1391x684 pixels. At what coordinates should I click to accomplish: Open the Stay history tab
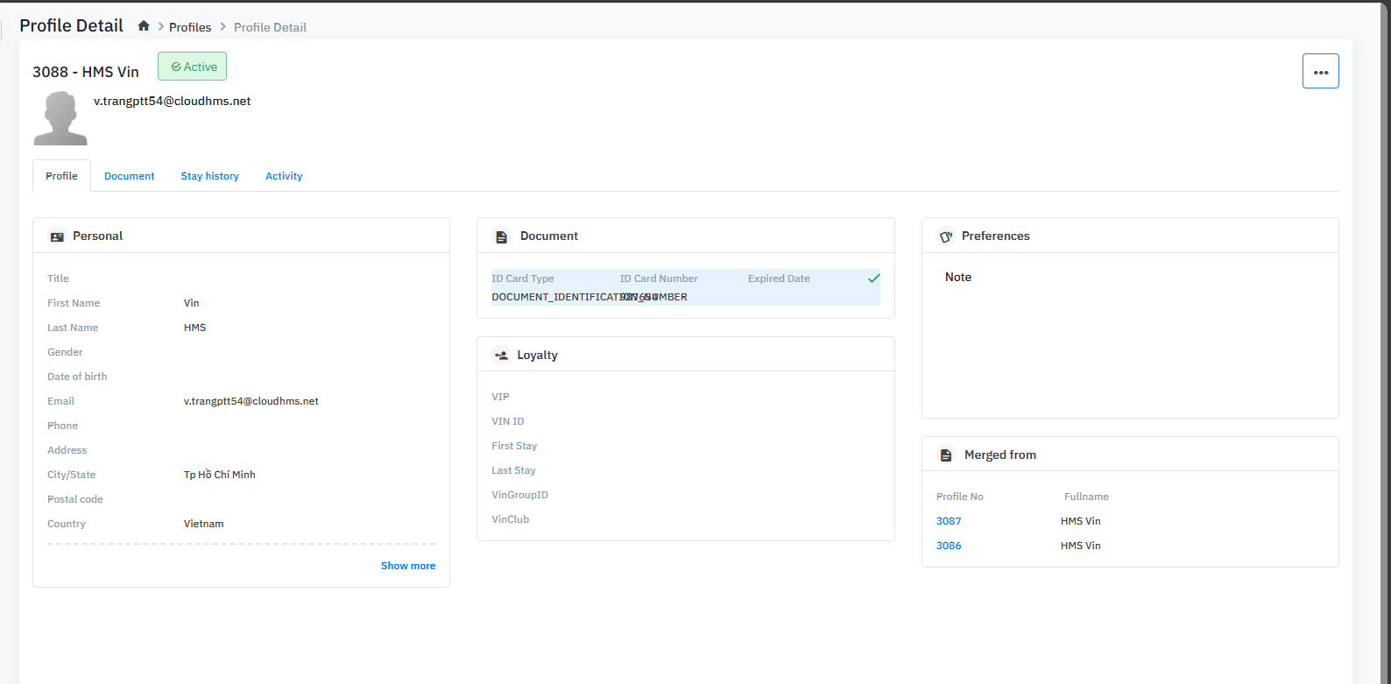point(209,176)
